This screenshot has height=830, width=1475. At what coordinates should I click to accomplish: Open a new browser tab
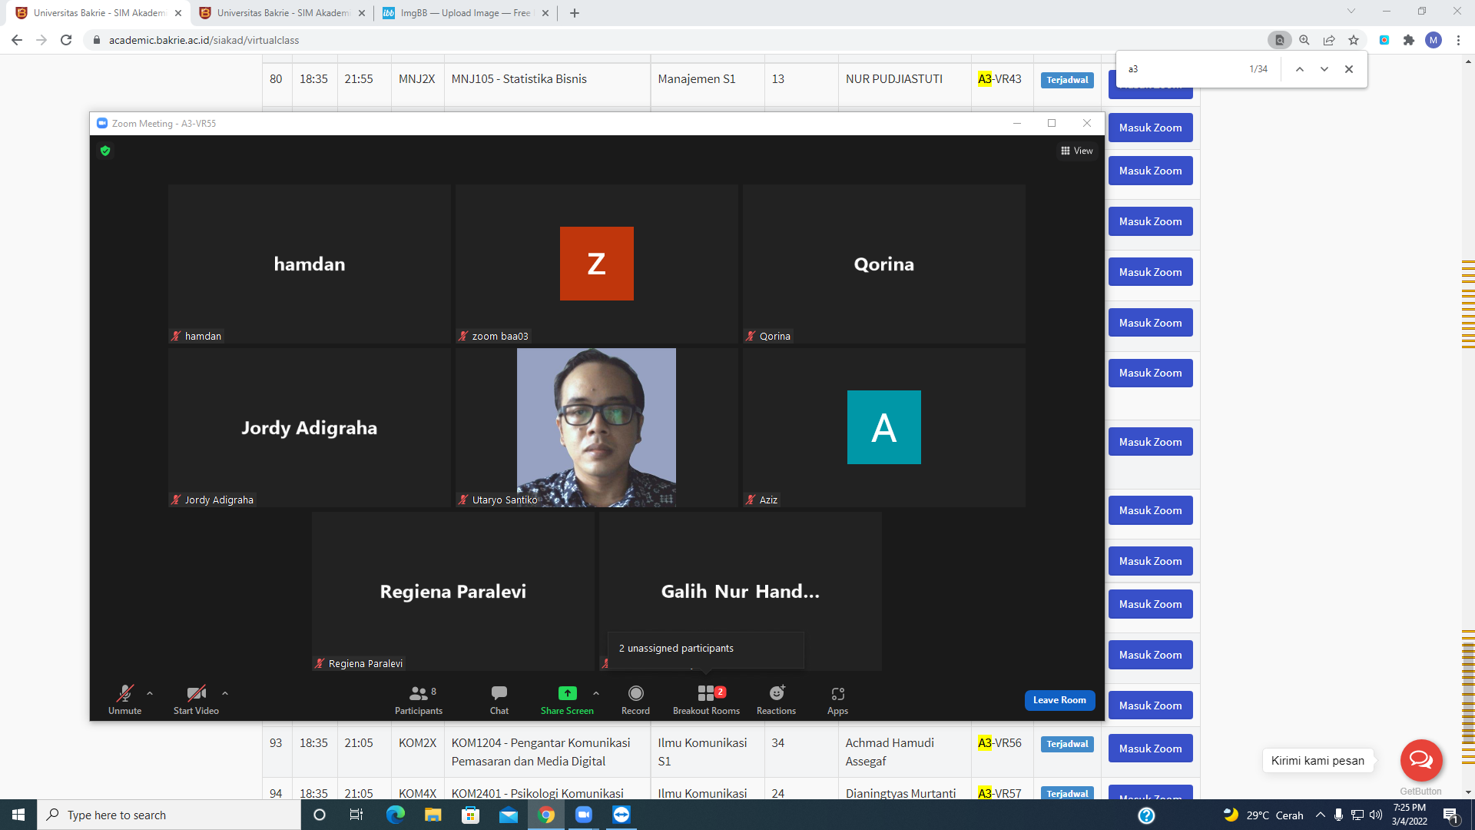(x=575, y=13)
